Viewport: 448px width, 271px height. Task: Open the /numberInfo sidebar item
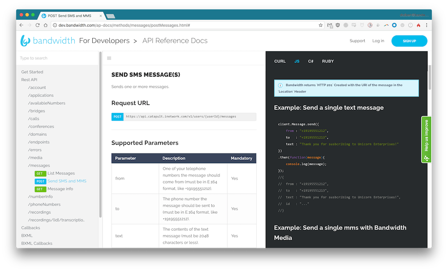40,197
